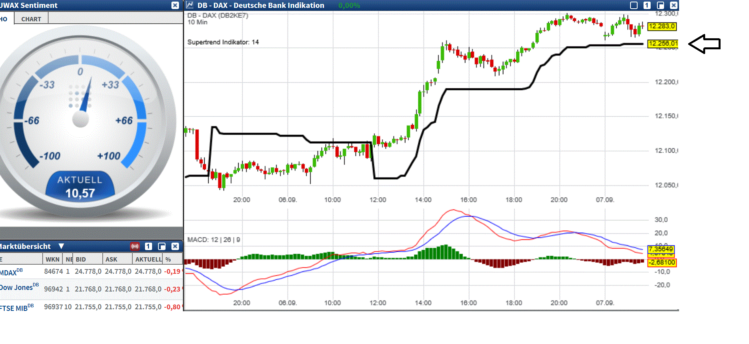
Task: Click the yellow 12.256,01 supertrend value marker
Action: pos(663,43)
